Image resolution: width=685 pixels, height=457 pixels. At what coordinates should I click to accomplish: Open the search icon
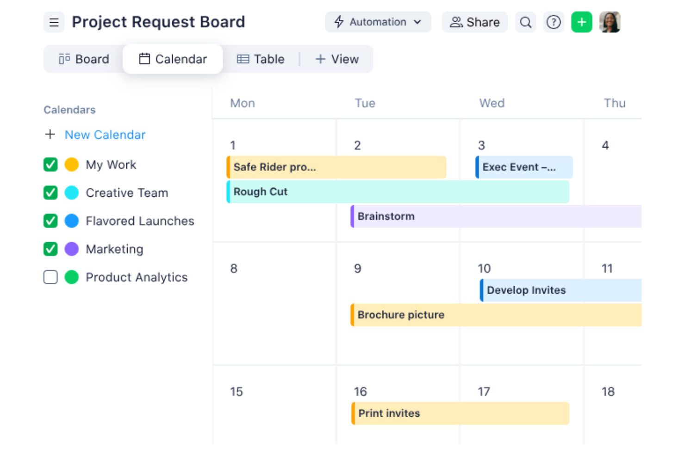(x=525, y=22)
